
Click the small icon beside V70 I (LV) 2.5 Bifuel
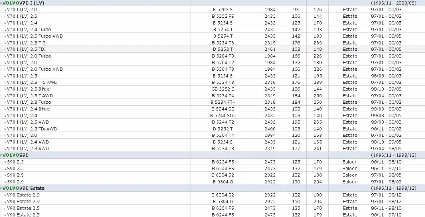[5, 89]
